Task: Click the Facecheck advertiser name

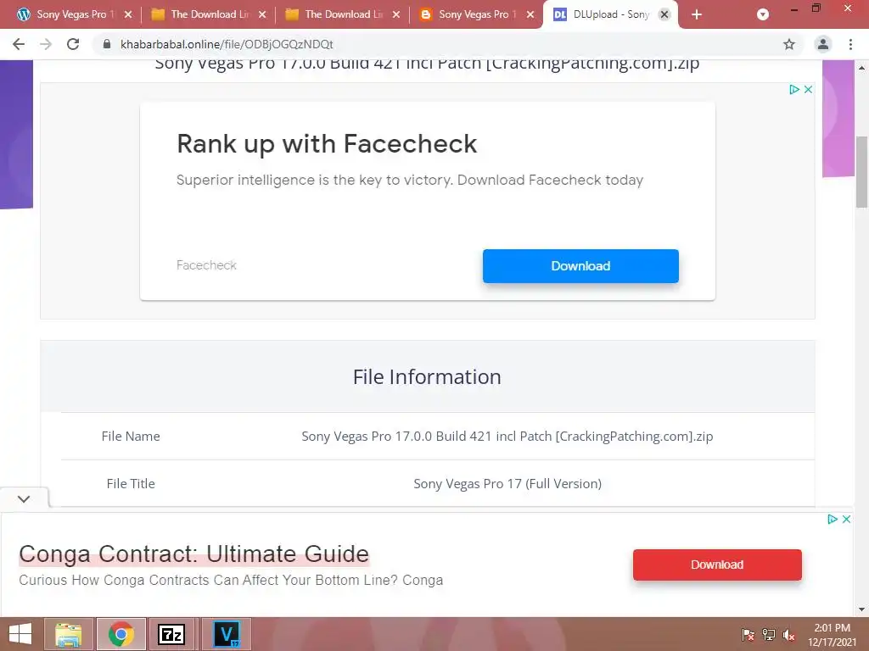Action: [x=206, y=265]
